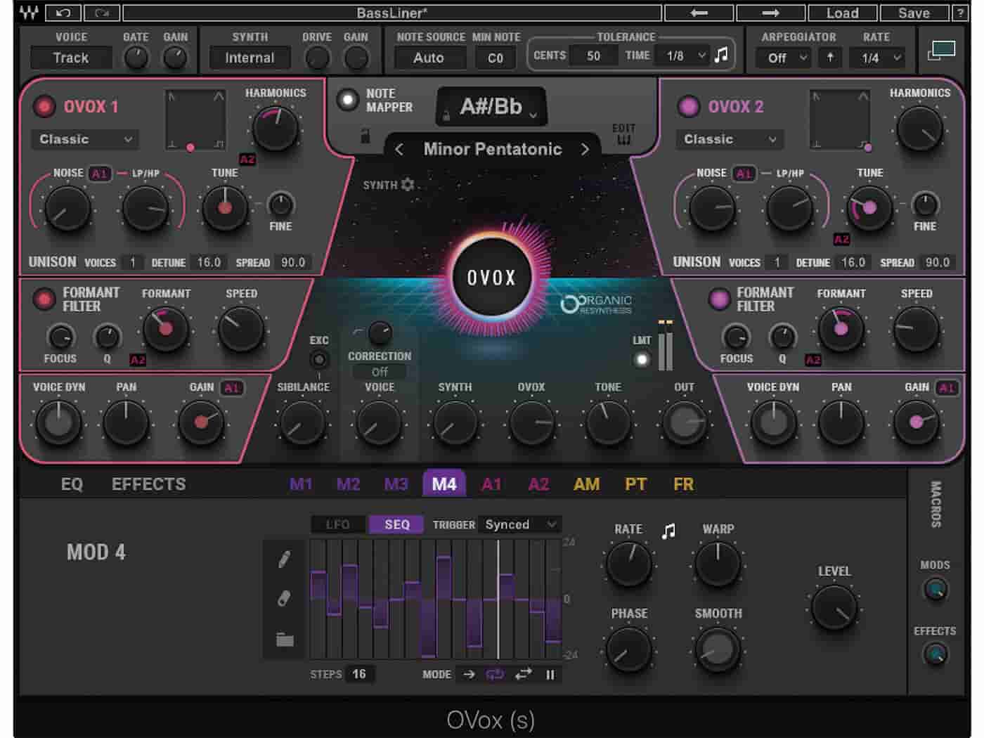This screenshot has width=984, height=738.
Task: Select the M1 modulator tab
Action: (x=302, y=484)
